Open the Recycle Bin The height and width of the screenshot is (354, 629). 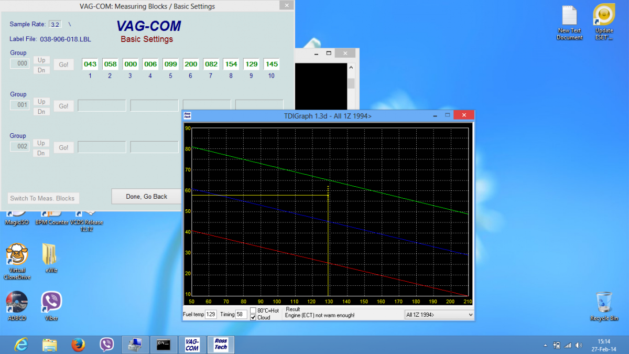click(x=604, y=306)
